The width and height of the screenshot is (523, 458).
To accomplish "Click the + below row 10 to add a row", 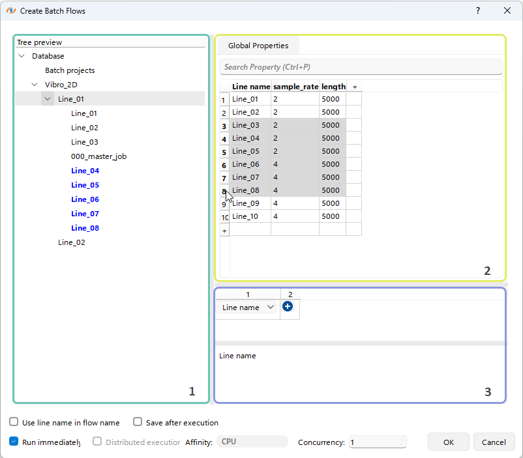I will click(x=224, y=229).
